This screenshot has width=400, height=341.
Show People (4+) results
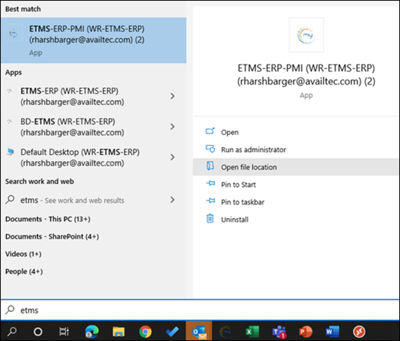(24, 271)
